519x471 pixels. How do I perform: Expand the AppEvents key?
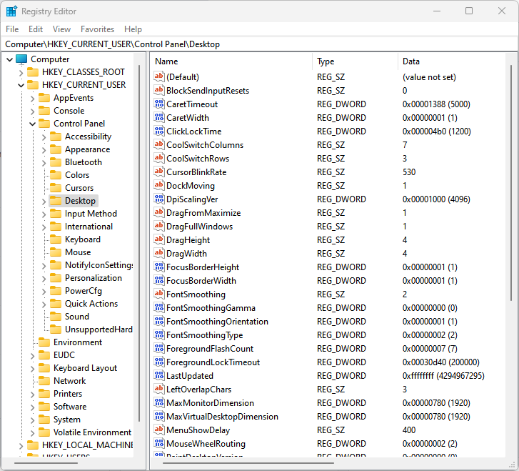[32, 99]
